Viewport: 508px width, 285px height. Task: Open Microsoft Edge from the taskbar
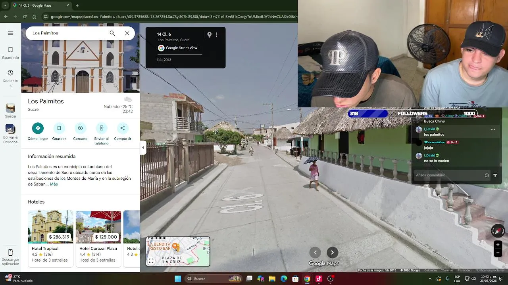[284, 279]
